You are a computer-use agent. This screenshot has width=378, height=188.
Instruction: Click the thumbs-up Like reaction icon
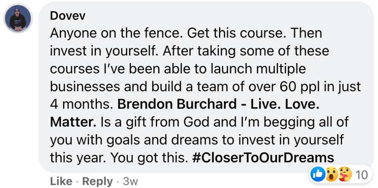coord(317,174)
